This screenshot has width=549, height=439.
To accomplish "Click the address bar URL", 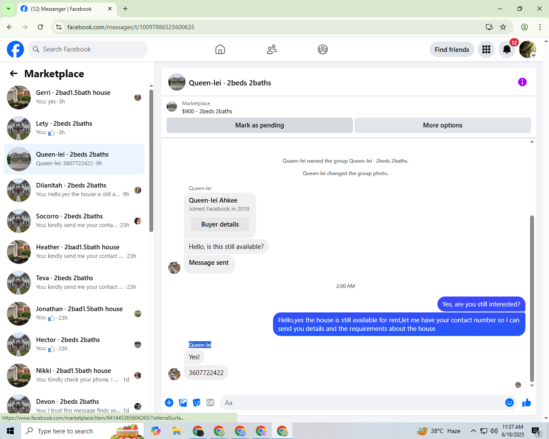I will [131, 27].
